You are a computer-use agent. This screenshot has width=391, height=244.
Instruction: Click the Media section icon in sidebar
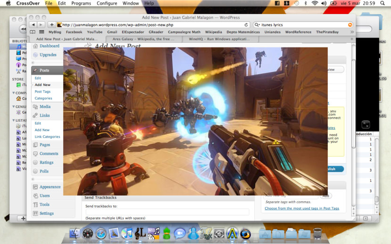click(35, 107)
